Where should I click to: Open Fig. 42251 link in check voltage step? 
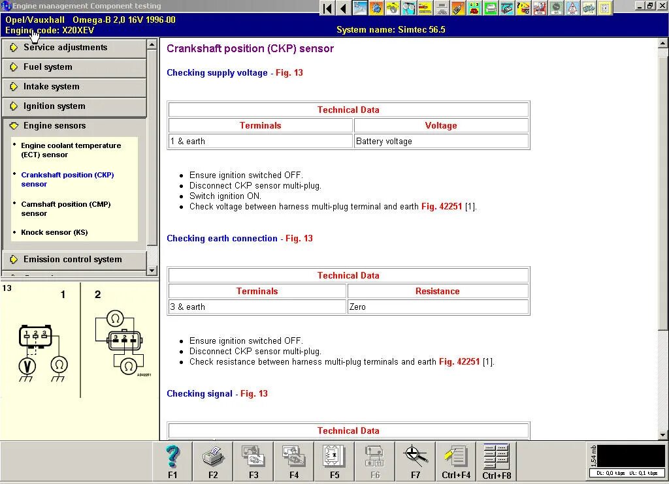442,207
